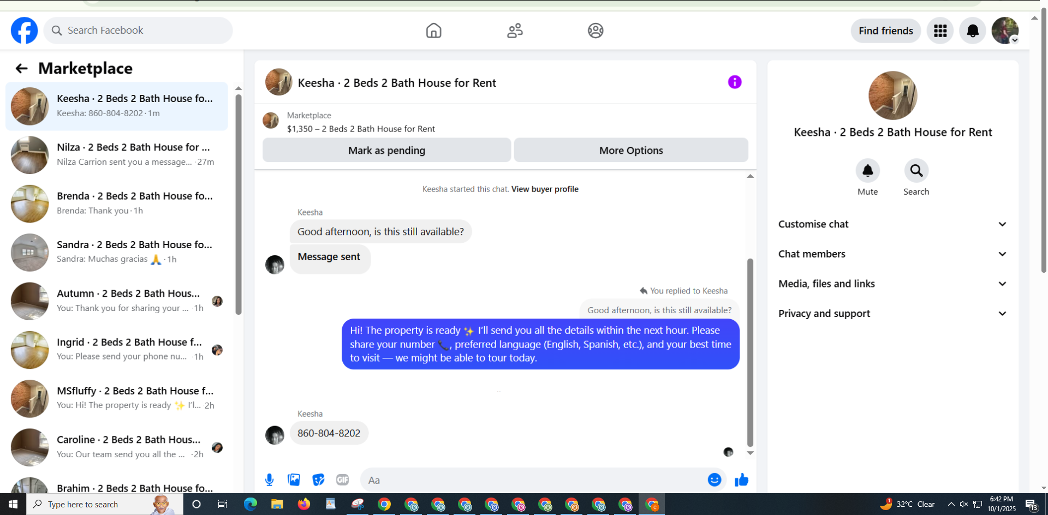Click the browser page scrollbar
This screenshot has height=515, width=1048.
click(x=1044, y=139)
